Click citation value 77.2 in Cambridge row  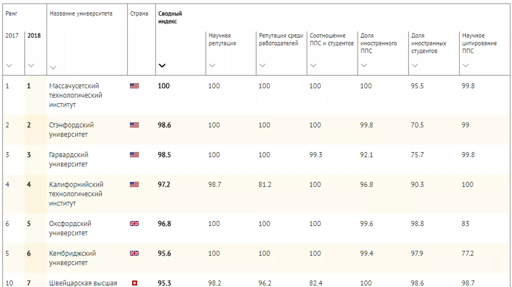pos(468,253)
